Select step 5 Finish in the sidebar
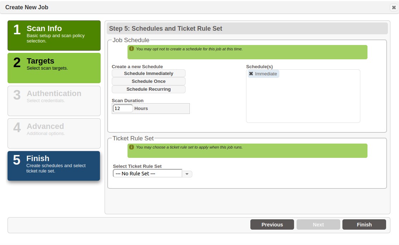399x245 pixels. pos(54,166)
